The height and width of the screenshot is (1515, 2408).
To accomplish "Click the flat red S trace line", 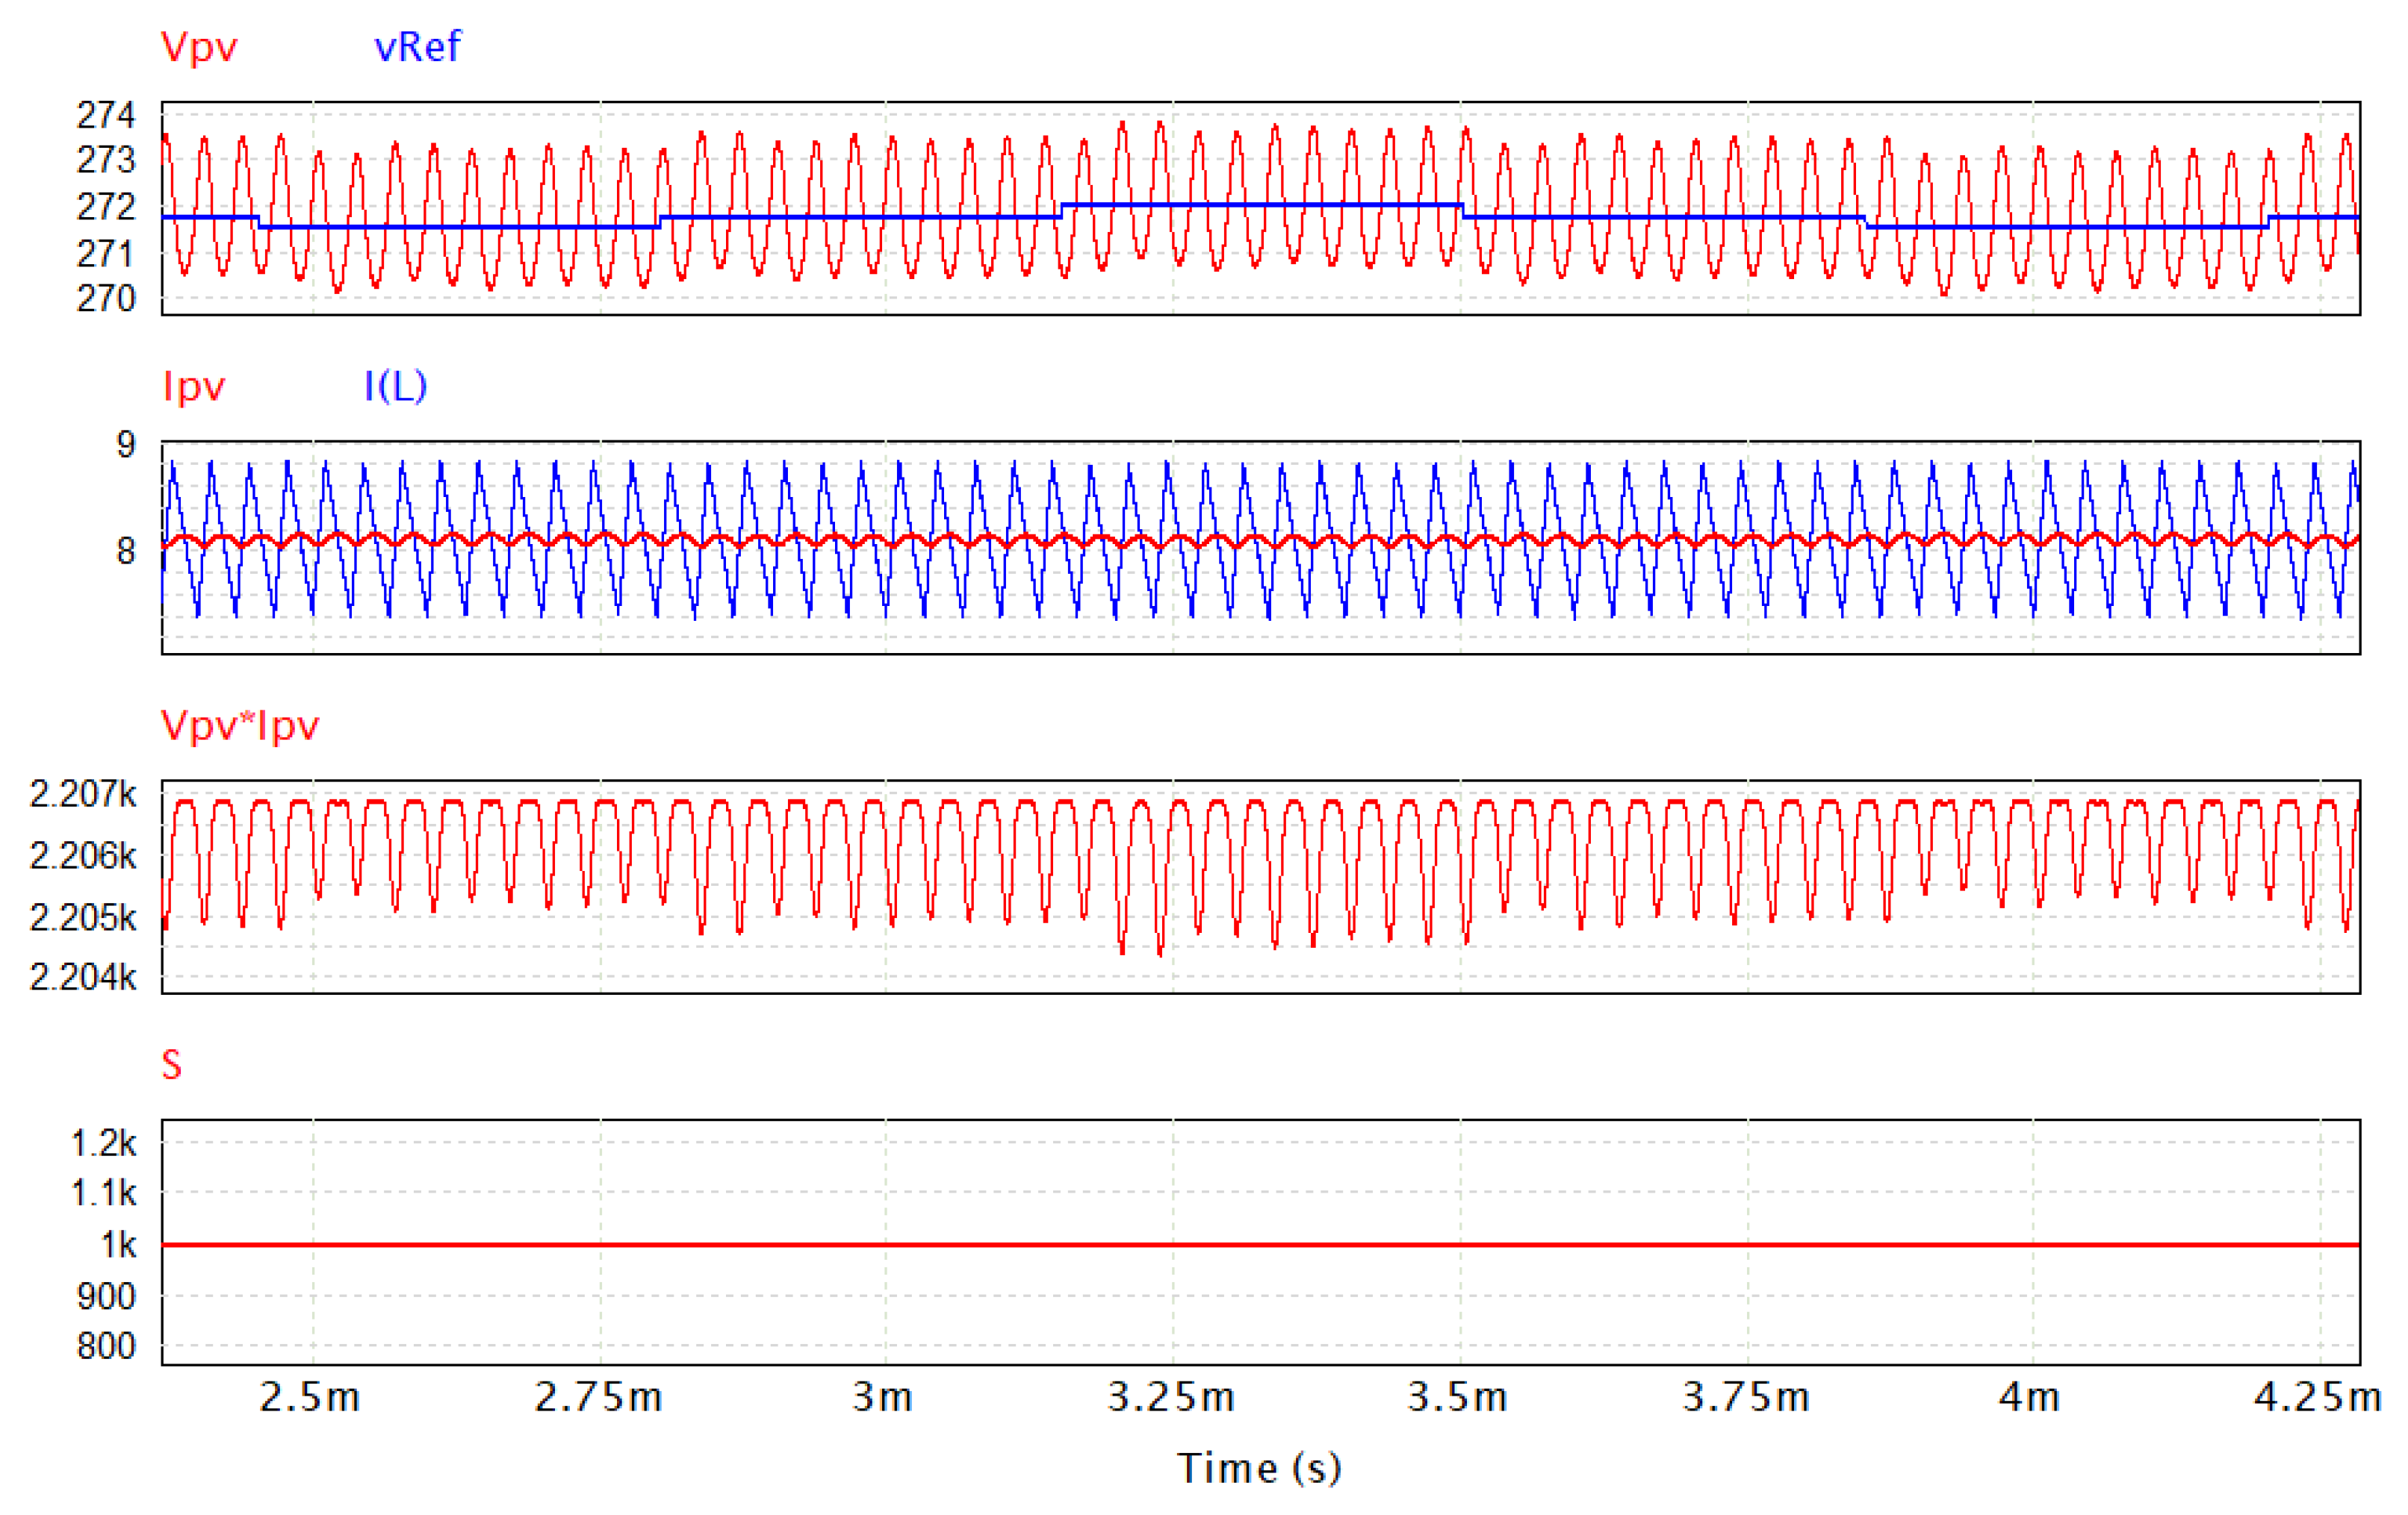I will click(x=1260, y=1244).
